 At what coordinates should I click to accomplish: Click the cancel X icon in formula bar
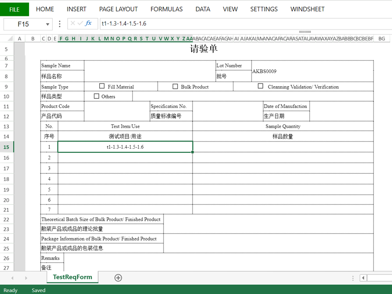(x=73, y=24)
